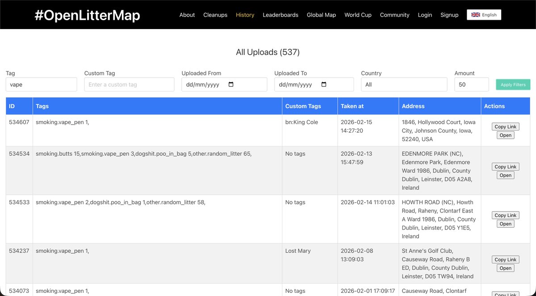Select ID cell 534073
This screenshot has width=536, height=296.
click(19, 291)
